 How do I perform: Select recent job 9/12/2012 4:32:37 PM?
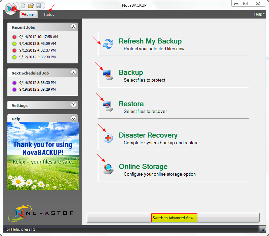tap(37, 50)
